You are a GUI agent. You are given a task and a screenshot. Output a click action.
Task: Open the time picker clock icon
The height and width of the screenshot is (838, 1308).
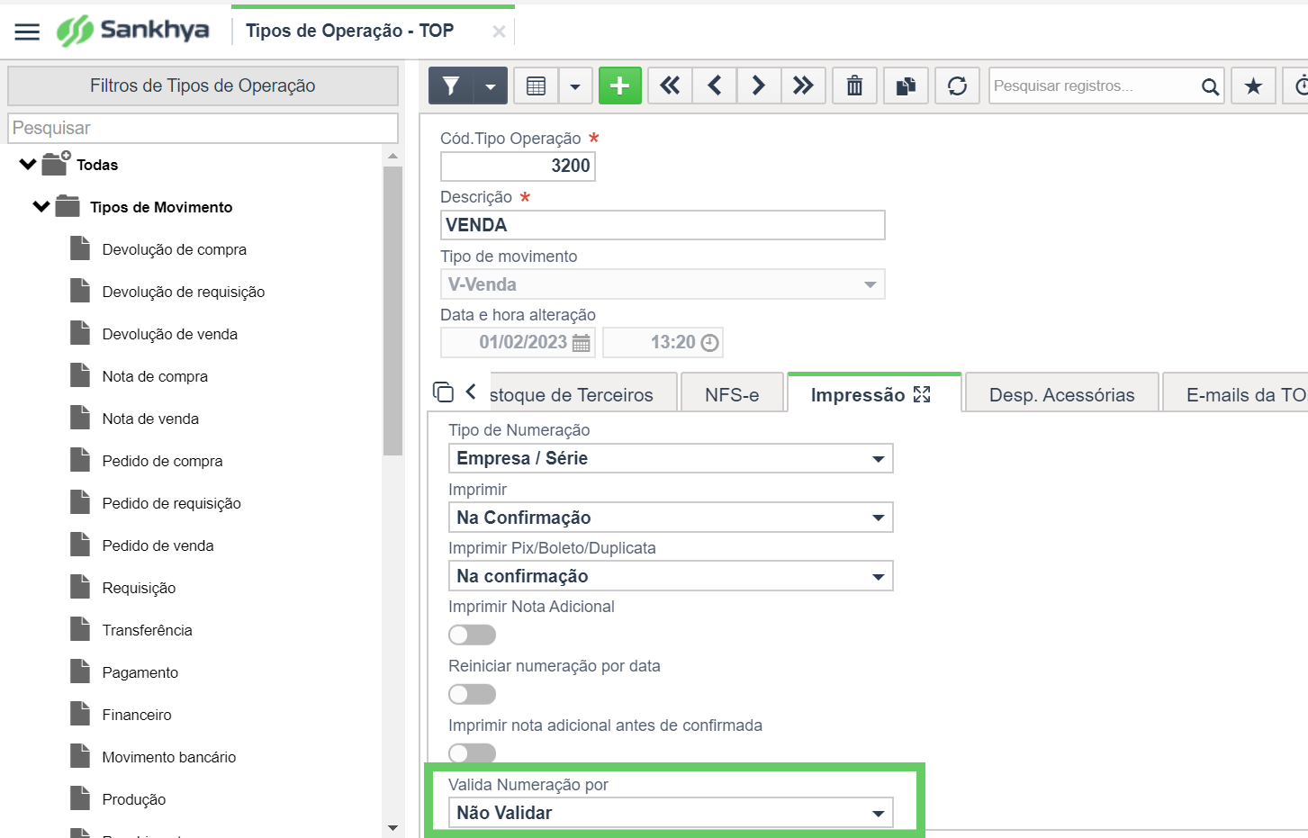[709, 343]
